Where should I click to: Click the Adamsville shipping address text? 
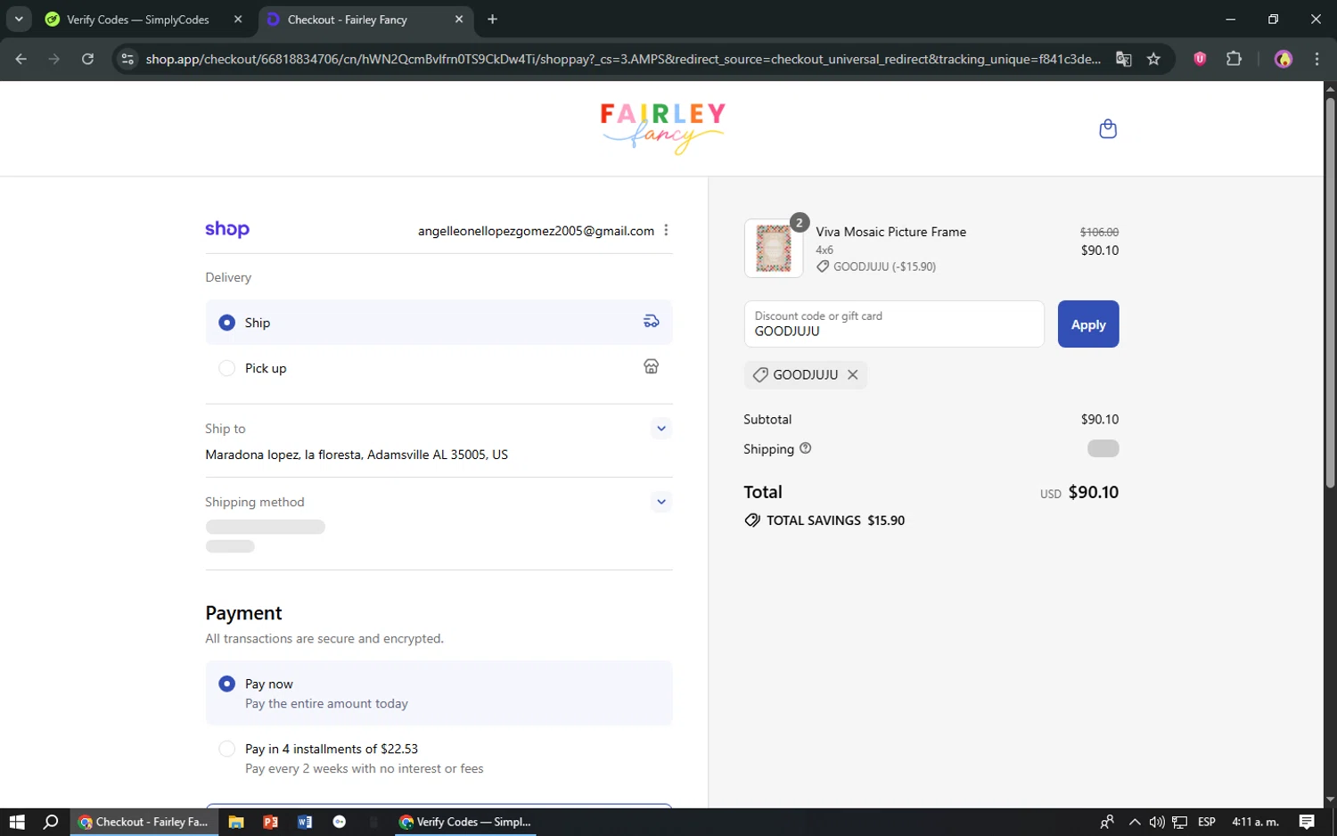pos(357,455)
